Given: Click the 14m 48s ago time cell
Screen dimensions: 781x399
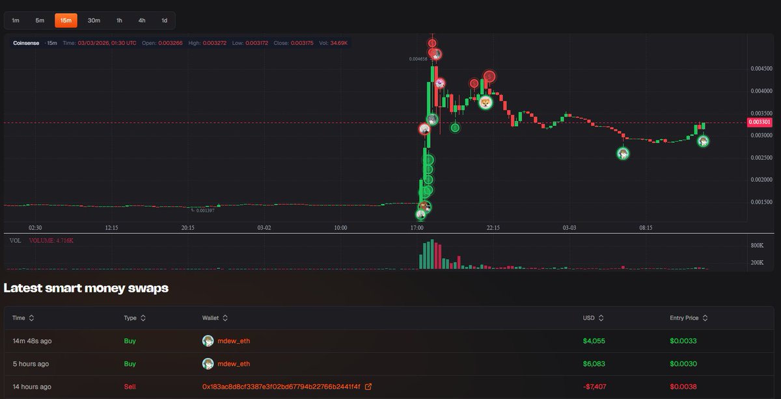Looking at the screenshot, I should (31, 341).
